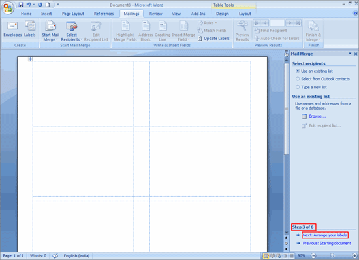Create Envelopes from the ribbon
359x260 pixels.
12,29
